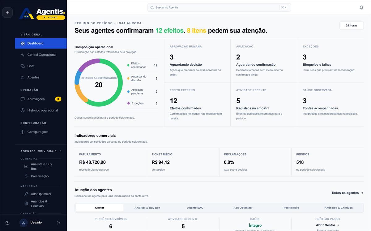Click the Agentes robot icon

coord(23,78)
